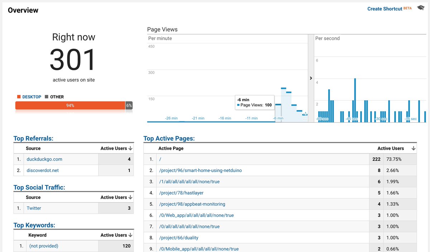This screenshot has height=252, width=430.
Task: Open the Top Referrals report heading
Action: coord(33,138)
